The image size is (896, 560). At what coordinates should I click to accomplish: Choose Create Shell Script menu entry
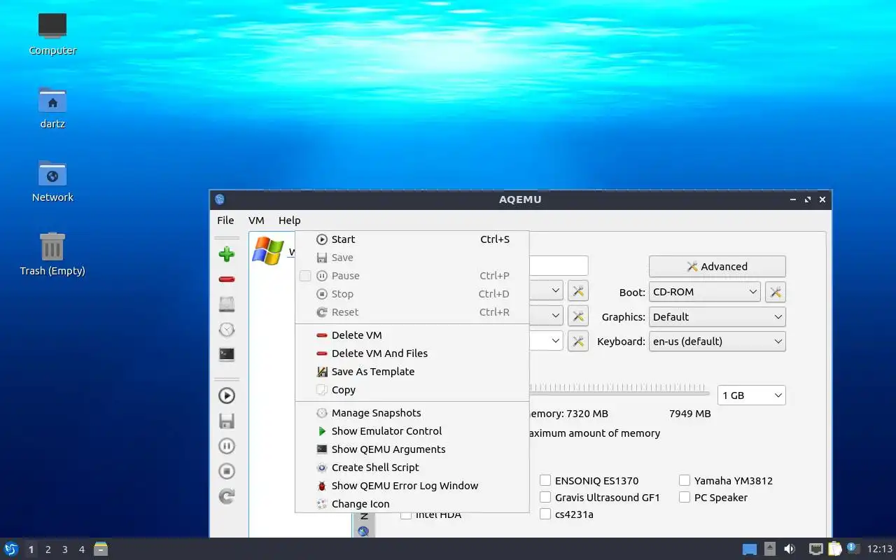coord(412,468)
